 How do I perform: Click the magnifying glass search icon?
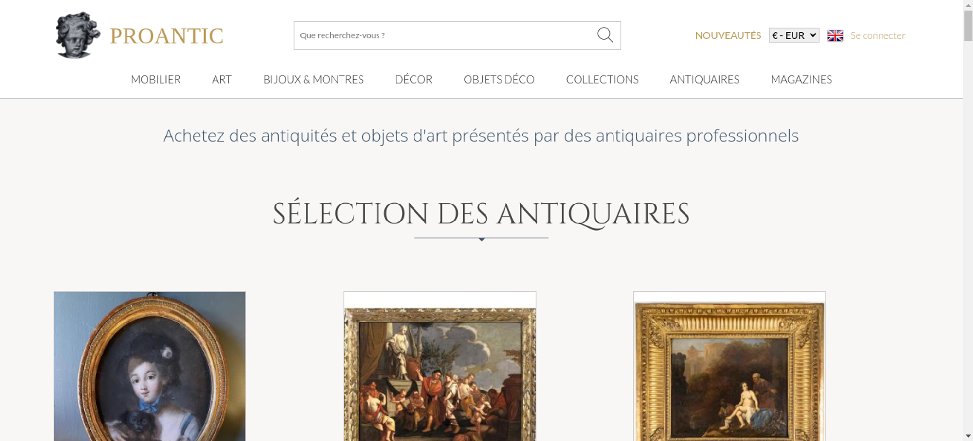605,35
